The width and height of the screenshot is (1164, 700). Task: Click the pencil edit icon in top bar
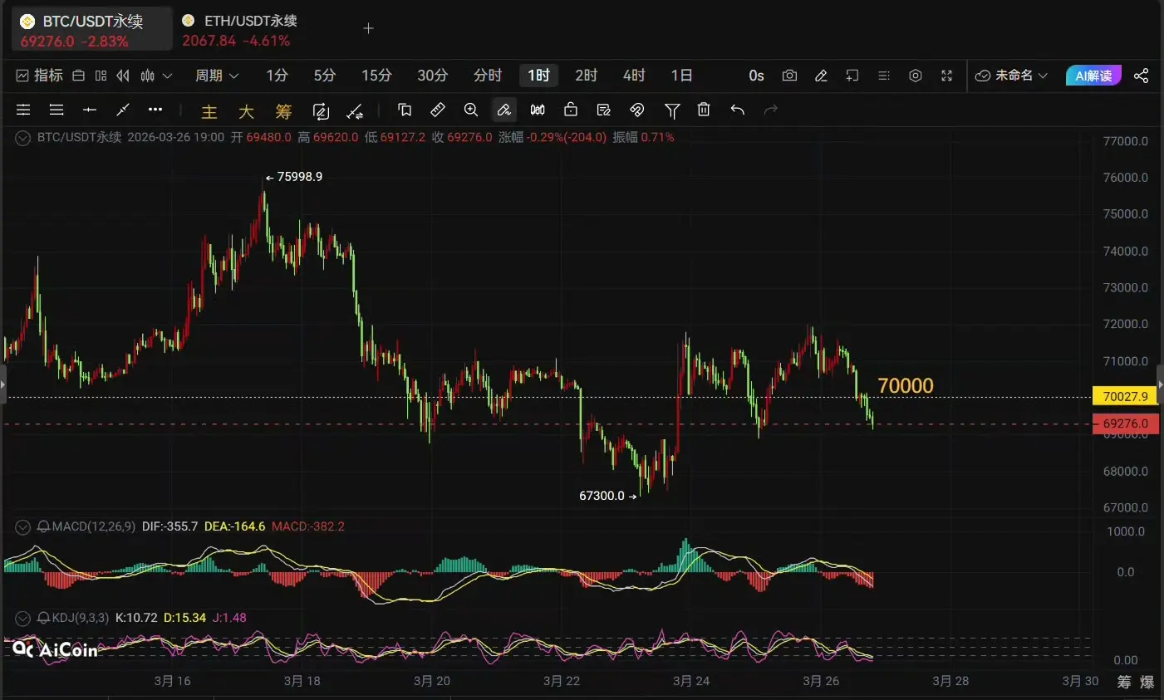tap(821, 76)
